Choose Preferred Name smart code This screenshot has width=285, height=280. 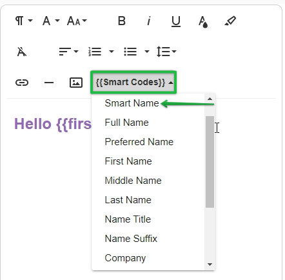pos(139,142)
